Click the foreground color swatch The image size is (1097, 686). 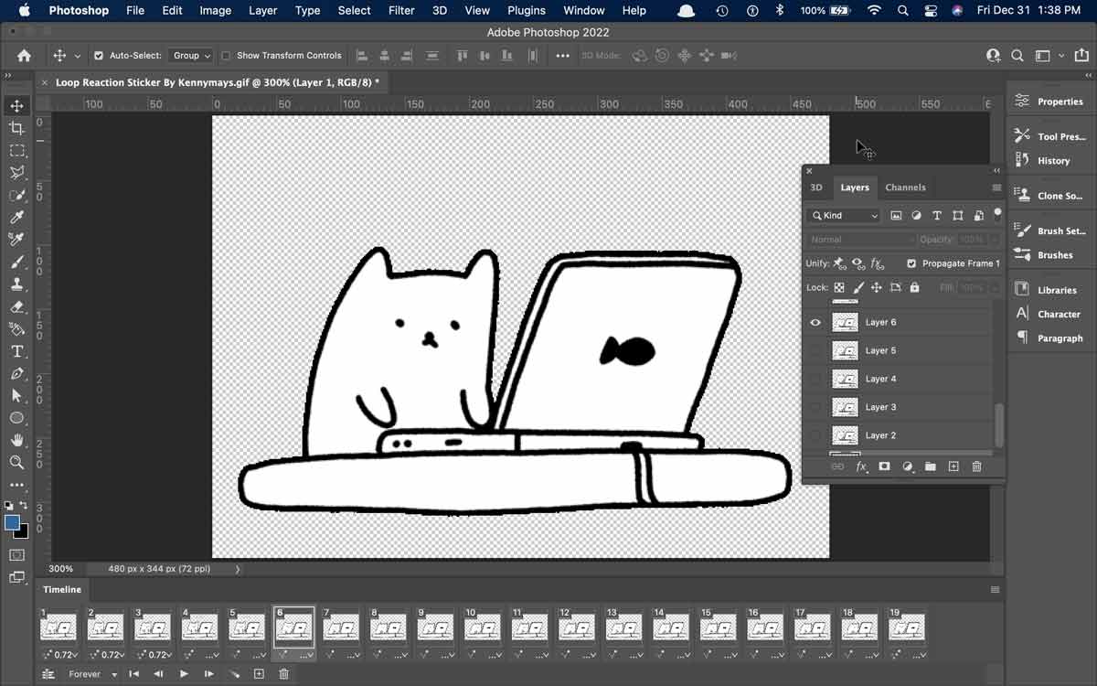pyautogui.click(x=12, y=523)
